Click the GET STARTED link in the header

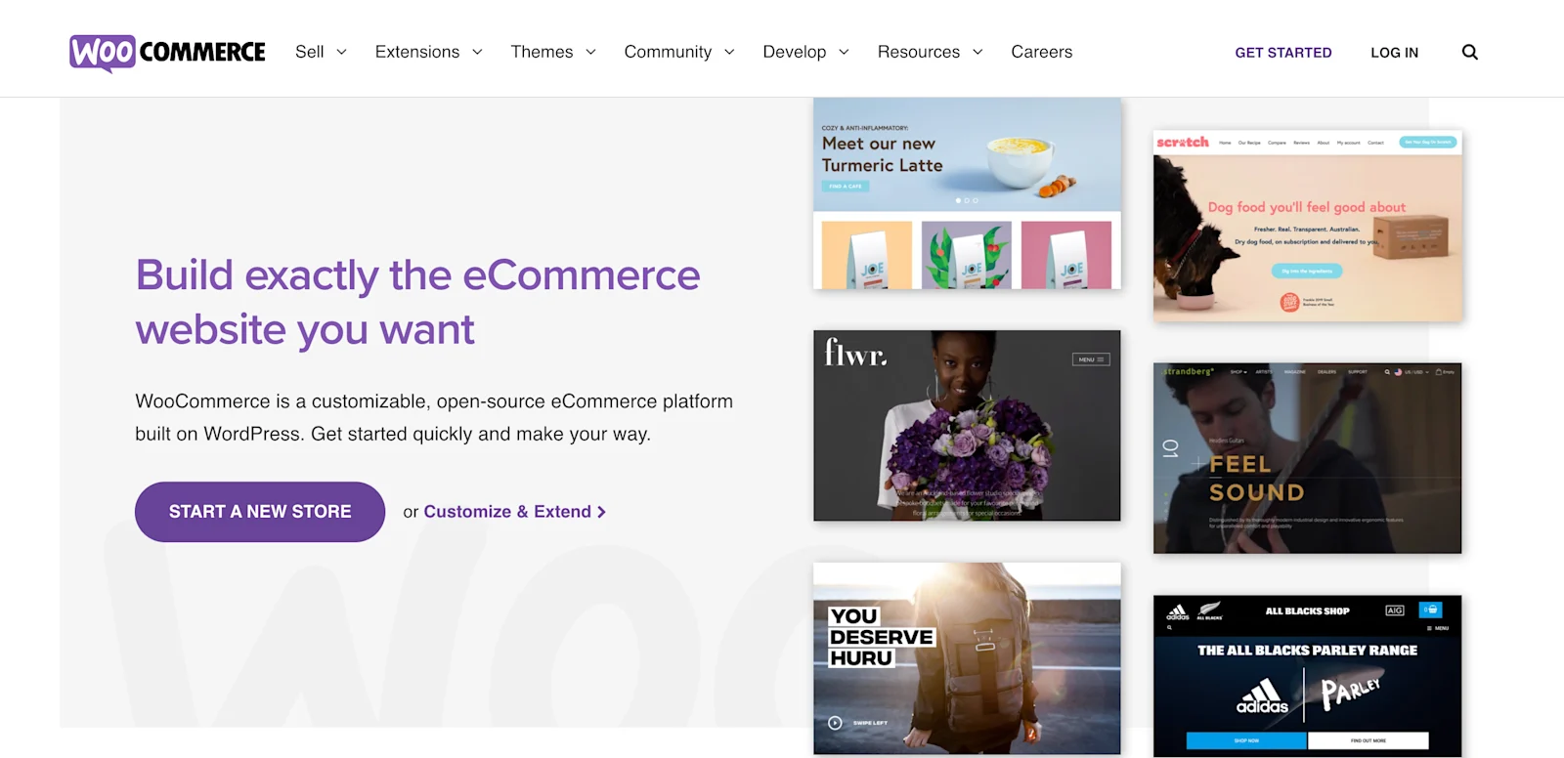point(1283,52)
